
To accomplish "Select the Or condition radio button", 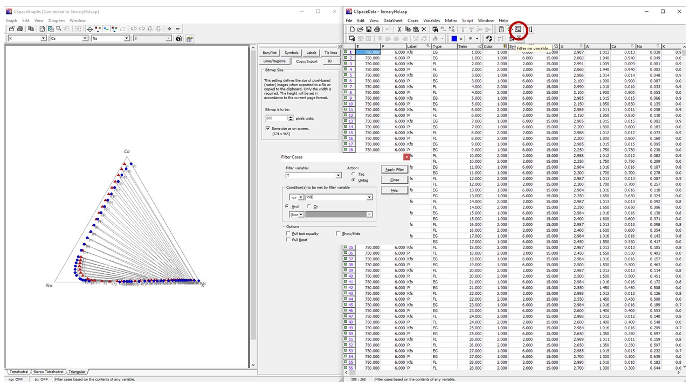I will click(x=309, y=206).
